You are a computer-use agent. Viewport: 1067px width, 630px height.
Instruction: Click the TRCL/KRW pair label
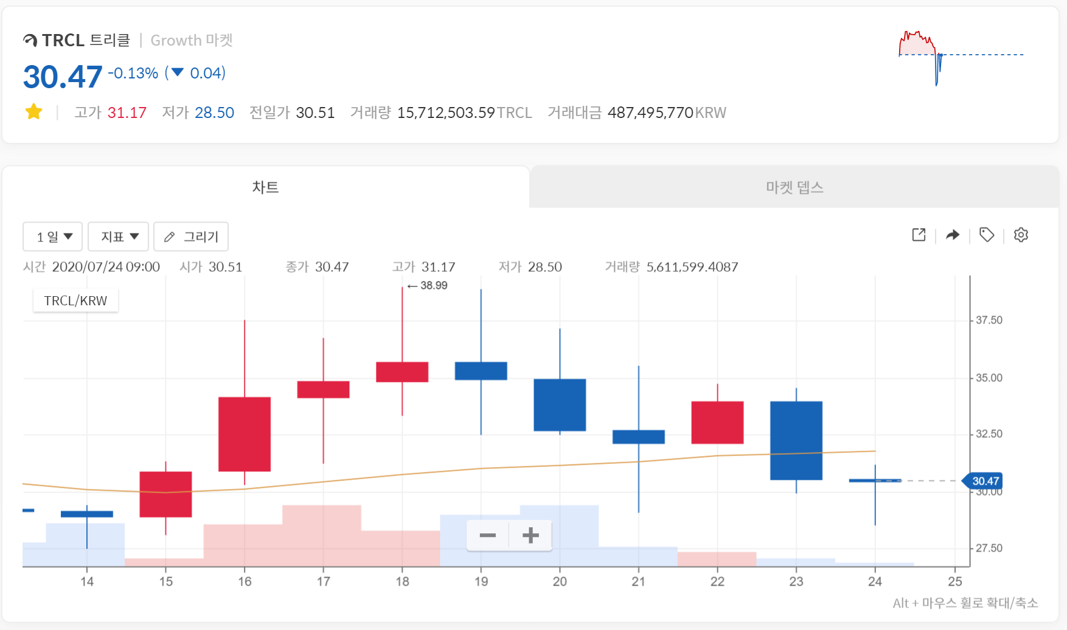click(75, 300)
